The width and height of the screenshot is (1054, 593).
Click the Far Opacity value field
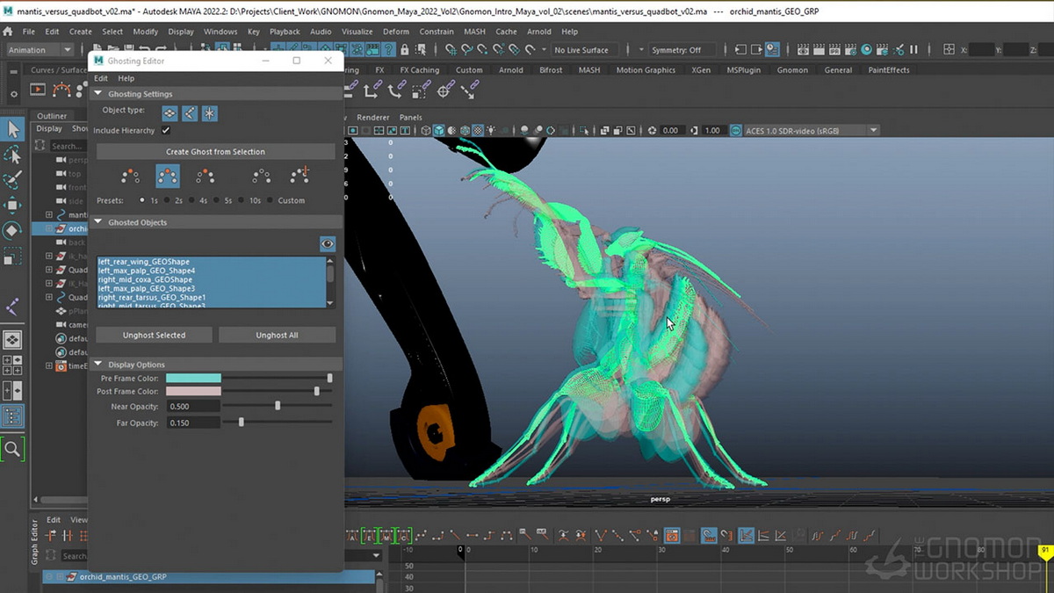pyautogui.click(x=193, y=423)
